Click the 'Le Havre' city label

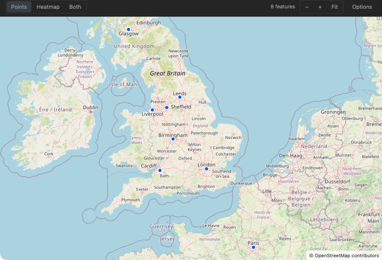[211, 226]
